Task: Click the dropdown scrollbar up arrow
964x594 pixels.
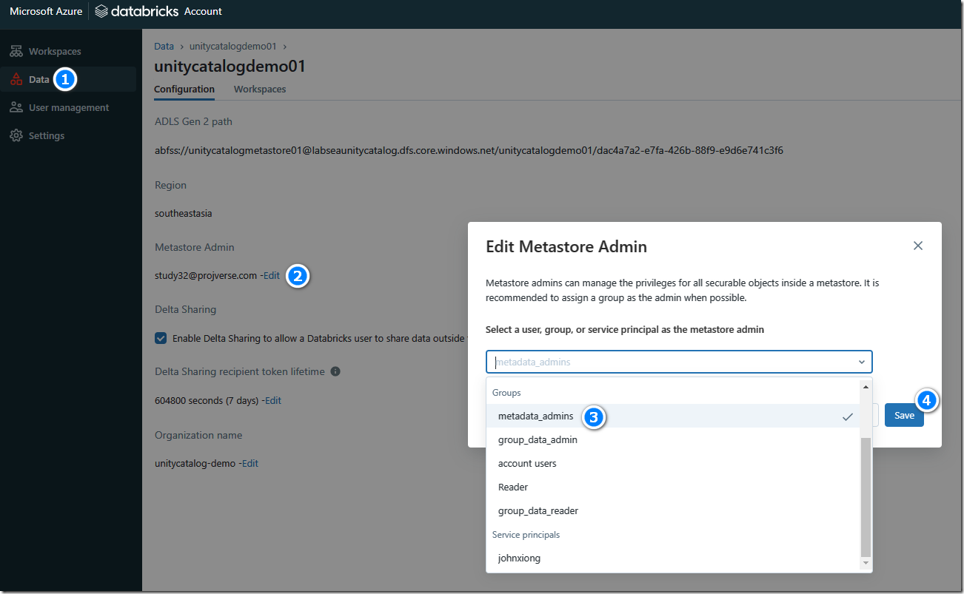Action: pyautogui.click(x=866, y=387)
